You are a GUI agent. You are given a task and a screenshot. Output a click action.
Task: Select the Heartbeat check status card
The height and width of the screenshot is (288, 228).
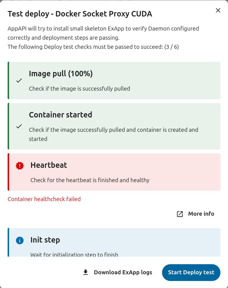[114, 172]
